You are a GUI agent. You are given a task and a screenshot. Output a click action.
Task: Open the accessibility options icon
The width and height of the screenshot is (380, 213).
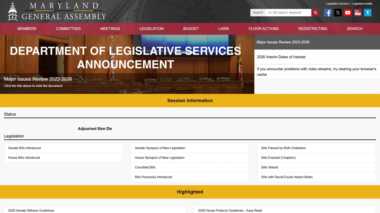pyautogui.click(x=368, y=12)
